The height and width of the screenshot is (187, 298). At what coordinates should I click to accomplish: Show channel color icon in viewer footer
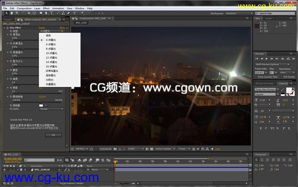point(124,149)
